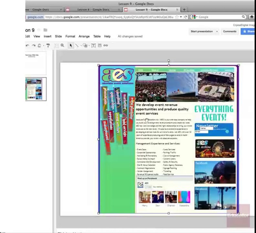Click the Zoom magnifier tool
This screenshot has height=233, width=256.
[62, 45]
